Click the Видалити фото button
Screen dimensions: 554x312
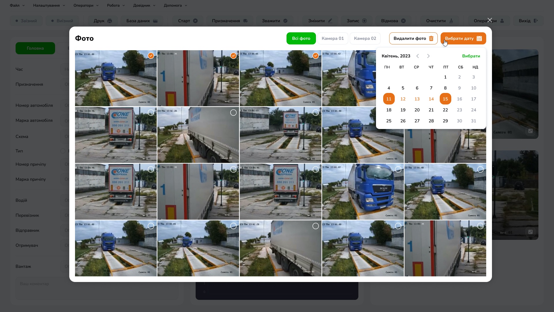click(x=413, y=38)
